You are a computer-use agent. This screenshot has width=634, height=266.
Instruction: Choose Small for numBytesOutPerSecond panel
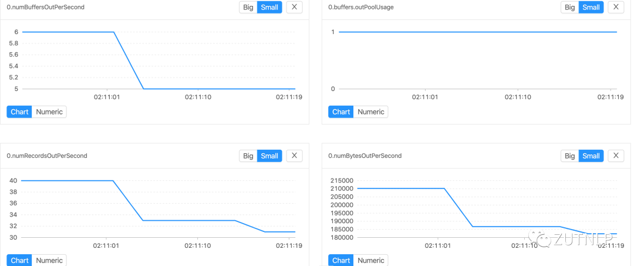pos(591,156)
